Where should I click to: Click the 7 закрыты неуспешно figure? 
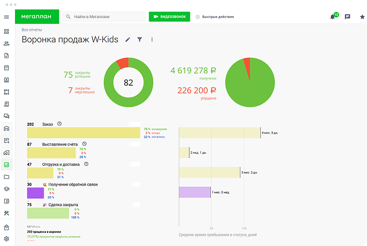tap(81, 90)
